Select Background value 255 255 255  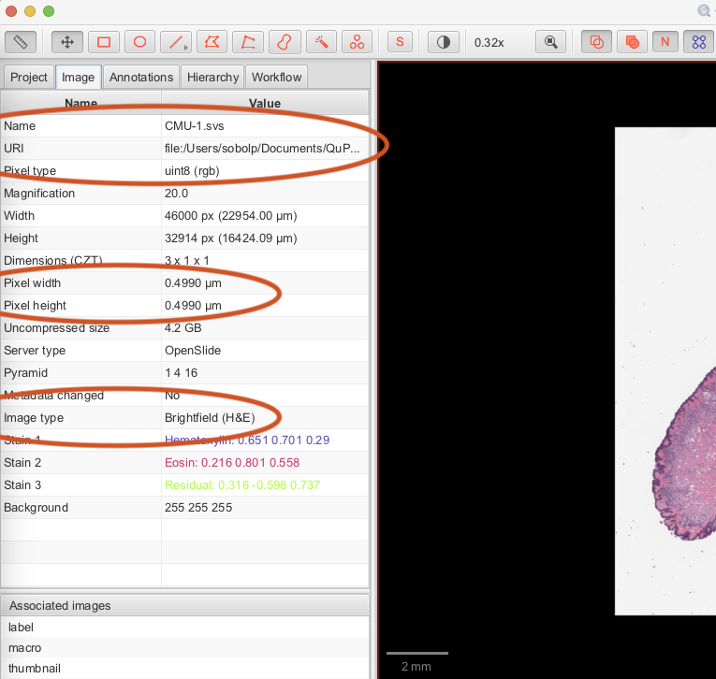(x=198, y=508)
